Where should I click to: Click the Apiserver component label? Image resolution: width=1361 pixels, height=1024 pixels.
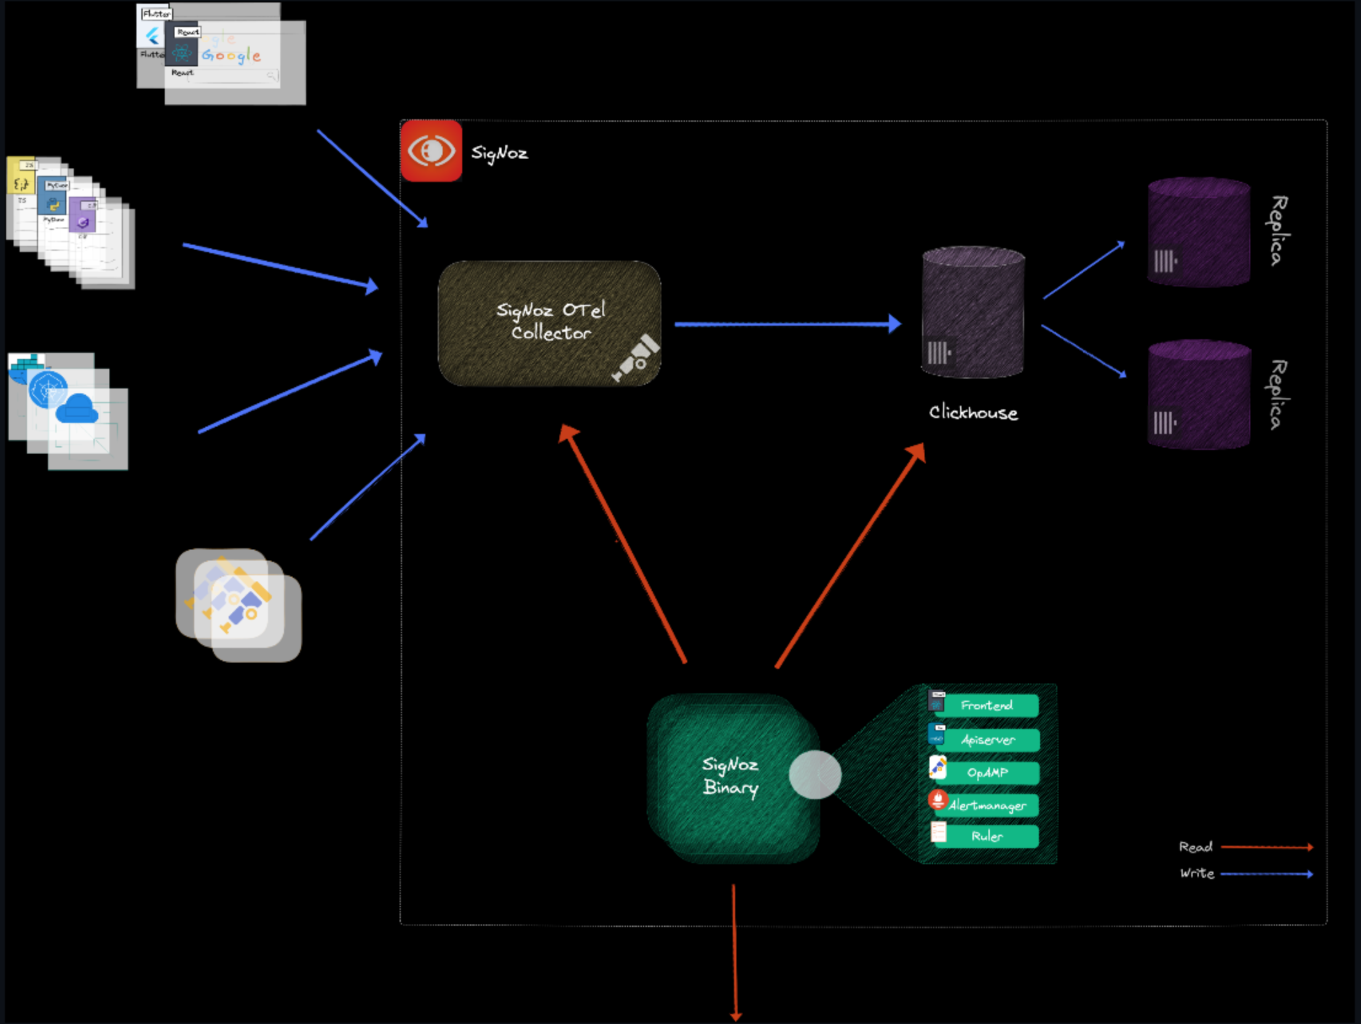[x=987, y=739]
